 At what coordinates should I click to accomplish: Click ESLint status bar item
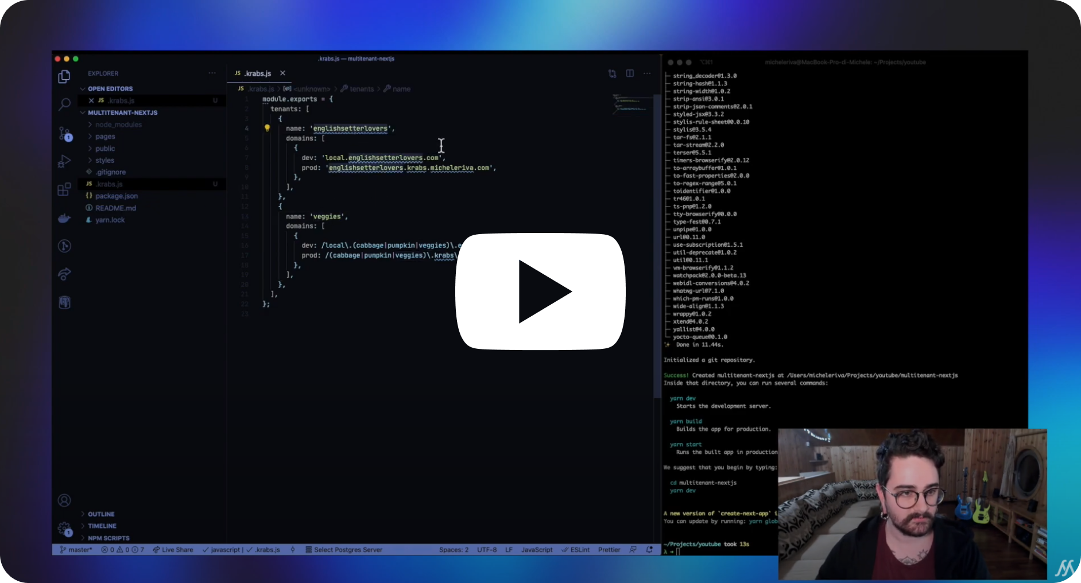(x=575, y=550)
